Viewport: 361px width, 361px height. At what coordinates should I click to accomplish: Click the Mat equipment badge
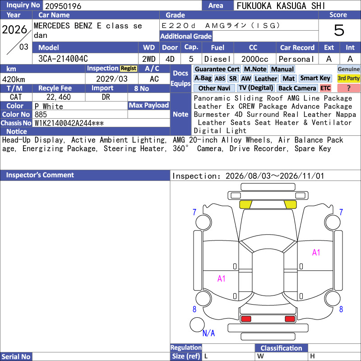click(x=288, y=79)
